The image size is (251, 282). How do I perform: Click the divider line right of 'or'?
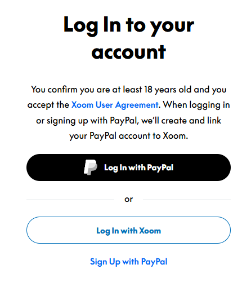coord(187,200)
